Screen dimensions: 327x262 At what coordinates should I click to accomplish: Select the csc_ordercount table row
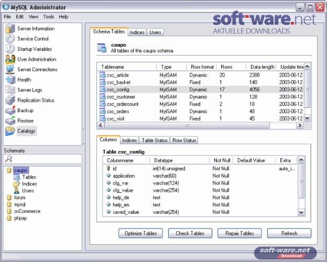(200, 104)
